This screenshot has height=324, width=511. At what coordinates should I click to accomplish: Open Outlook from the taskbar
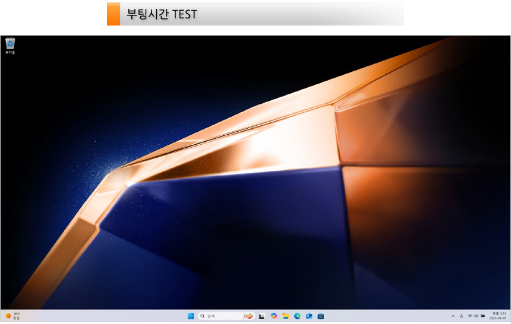click(x=309, y=316)
